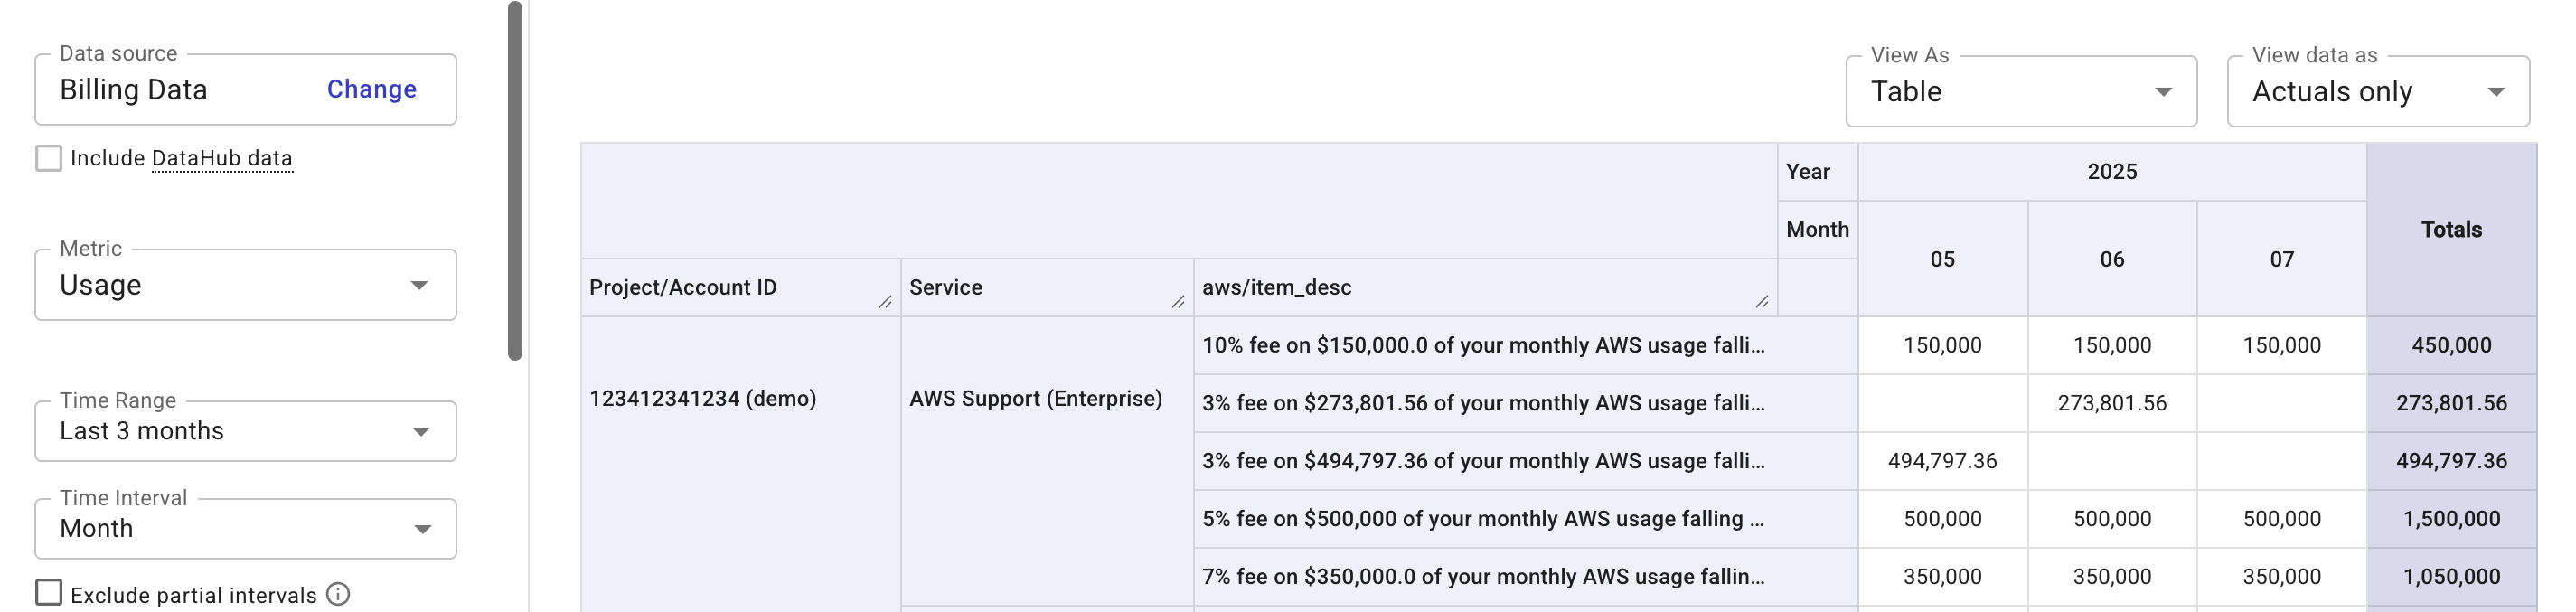This screenshot has height=612, width=2576.
Task: Select the AWS Support (Enterprise) service cell
Action: pyautogui.click(x=1036, y=398)
